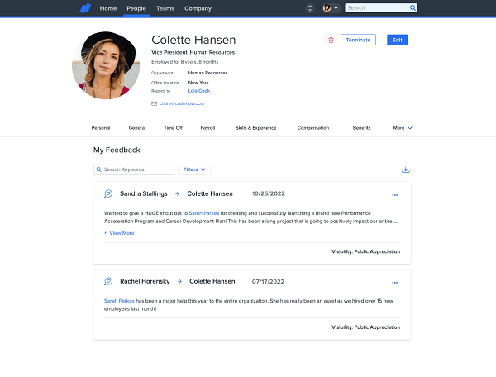Click the Search Keywords input field
Viewport: 496px width, 377px height.
click(135, 169)
